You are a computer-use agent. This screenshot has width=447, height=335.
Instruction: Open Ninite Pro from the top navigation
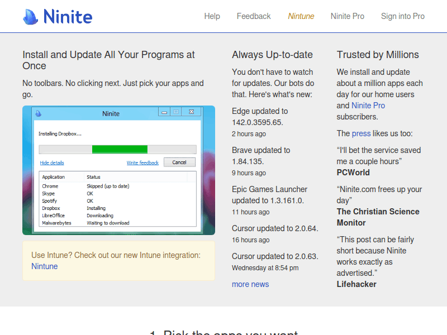point(348,16)
